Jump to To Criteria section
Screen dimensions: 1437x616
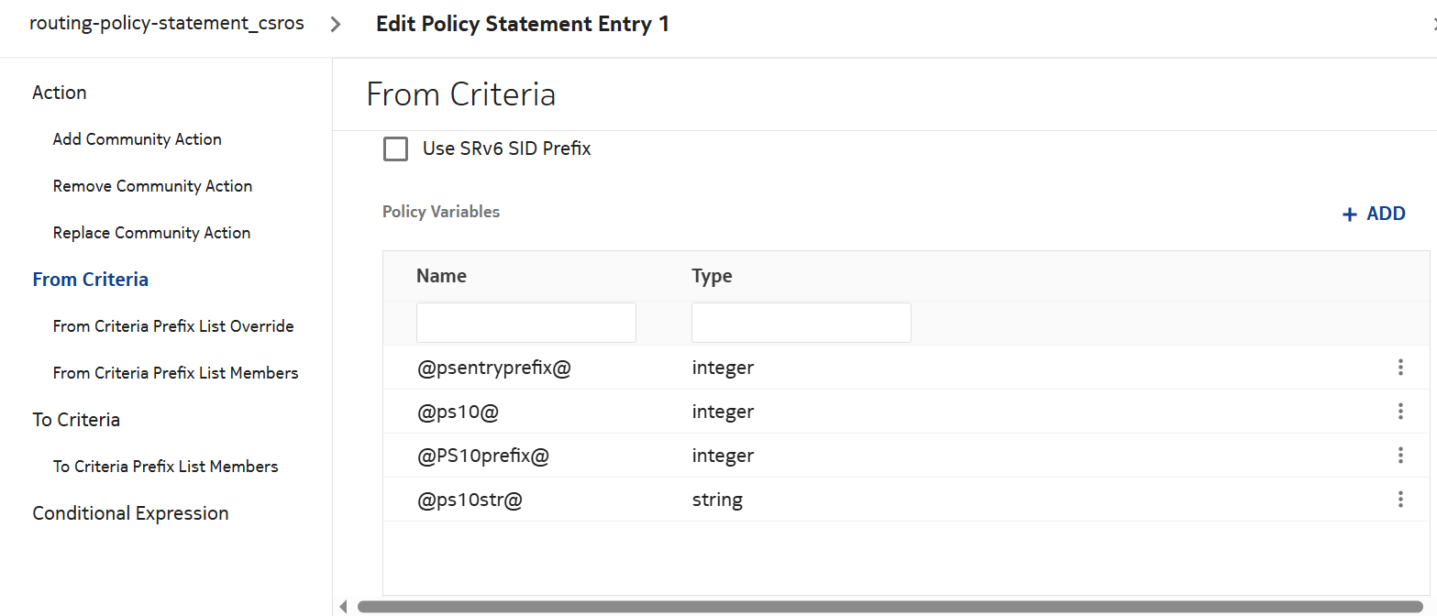tap(76, 420)
